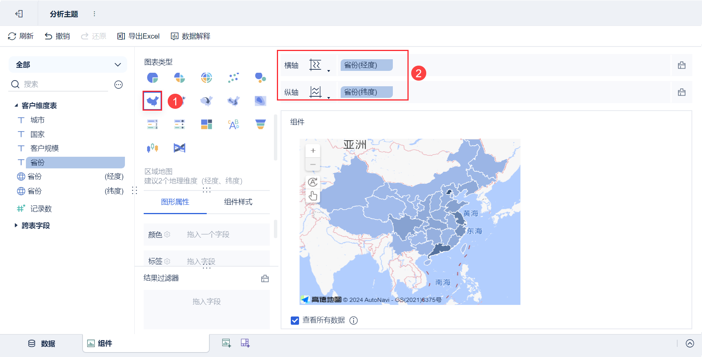Pick the funnel chart type icon
The width and height of the screenshot is (702, 357).
[x=260, y=124]
